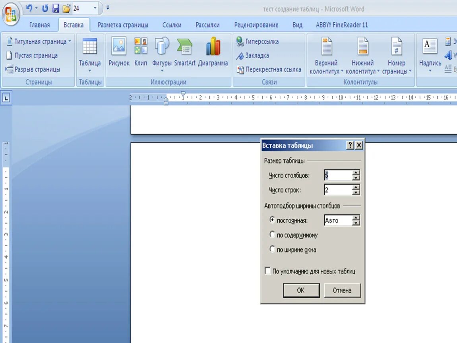This screenshot has height=343, width=457.
Task: Click the first line indent ruler marker
Action: point(183,94)
